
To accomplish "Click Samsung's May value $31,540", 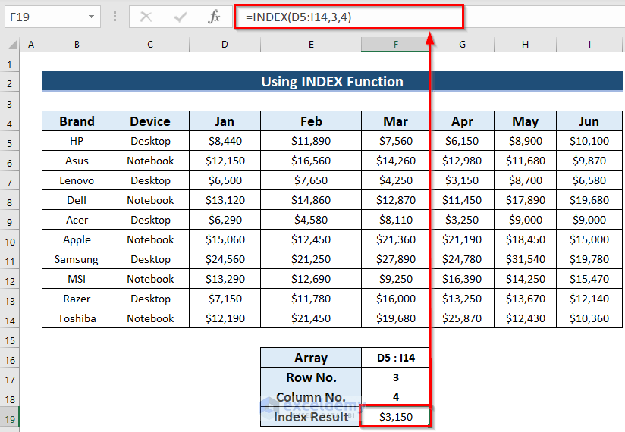I will pos(525,259).
